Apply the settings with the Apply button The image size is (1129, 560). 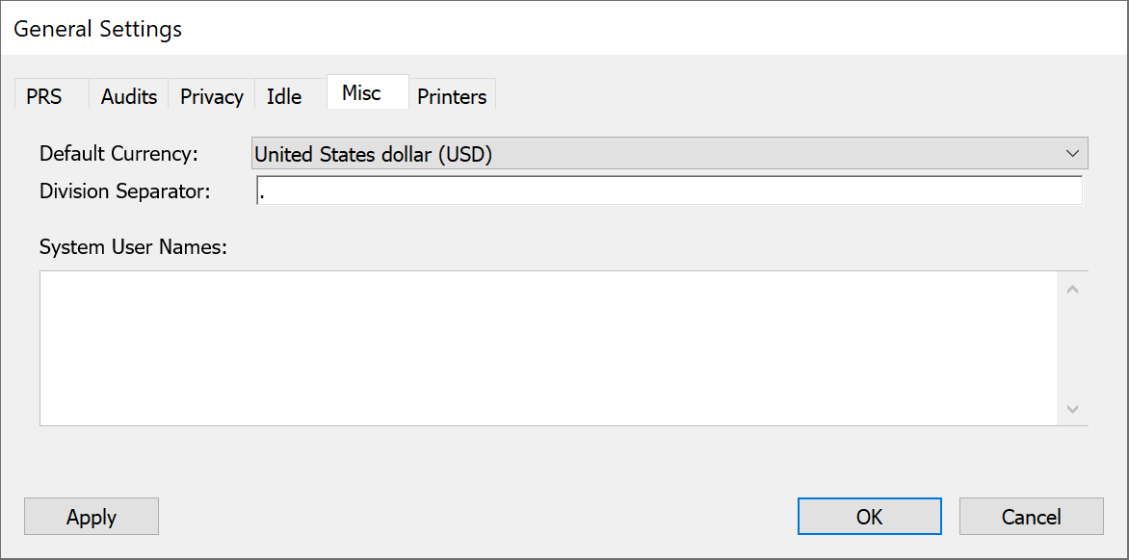tap(92, 516)
